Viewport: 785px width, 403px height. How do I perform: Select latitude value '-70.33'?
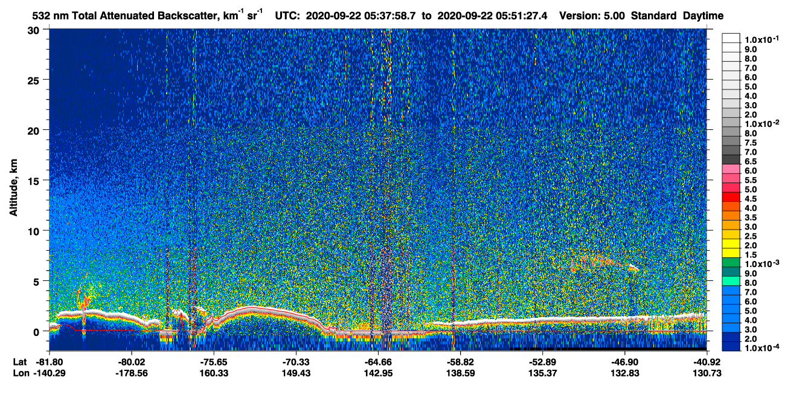(x=296, y=362)
